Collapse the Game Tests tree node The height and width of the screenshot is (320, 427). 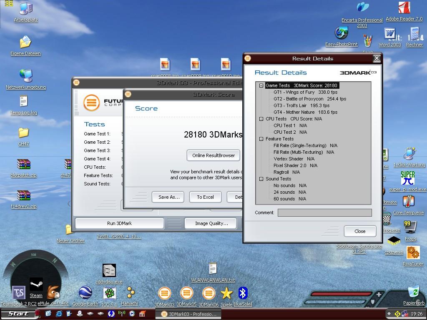click(x=261, y=85)
